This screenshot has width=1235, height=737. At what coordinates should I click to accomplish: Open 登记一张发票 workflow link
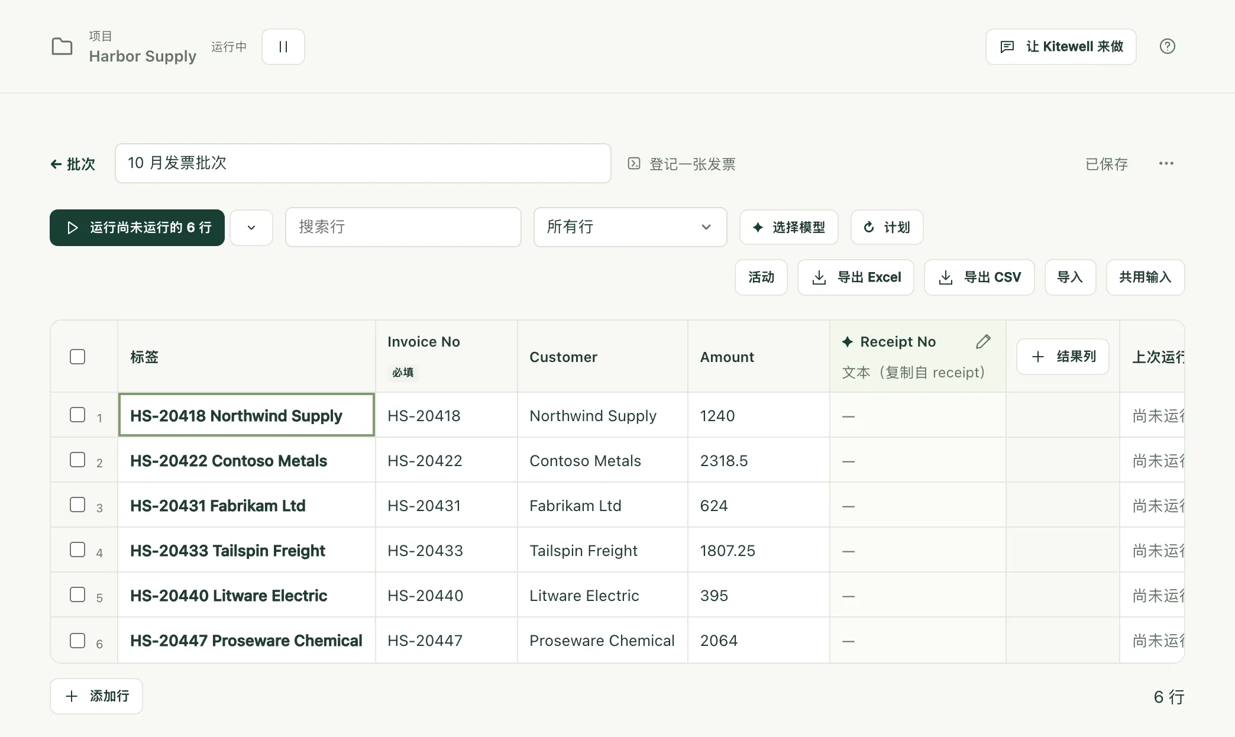click(681, 164)
